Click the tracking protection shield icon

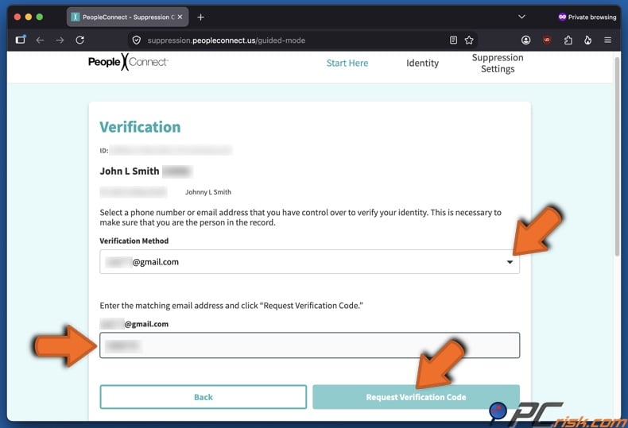coord(137,40)
